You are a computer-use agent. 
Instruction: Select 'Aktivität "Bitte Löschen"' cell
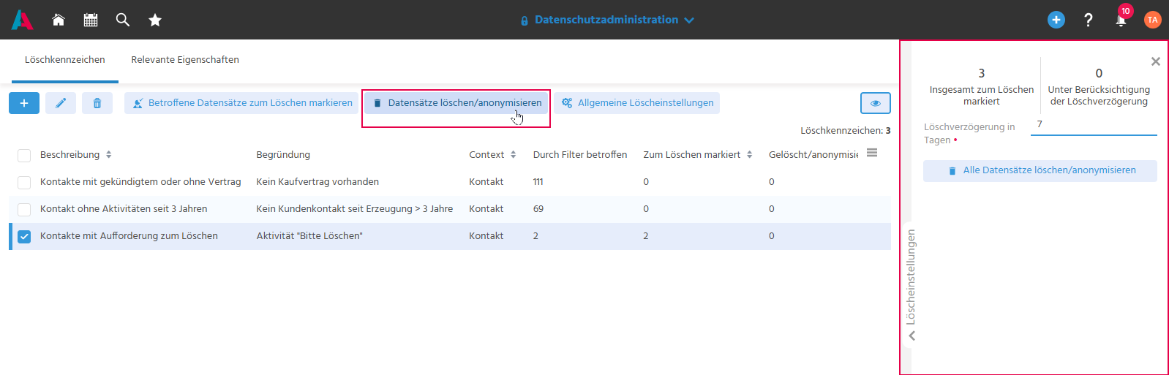[x=309, y=236]
